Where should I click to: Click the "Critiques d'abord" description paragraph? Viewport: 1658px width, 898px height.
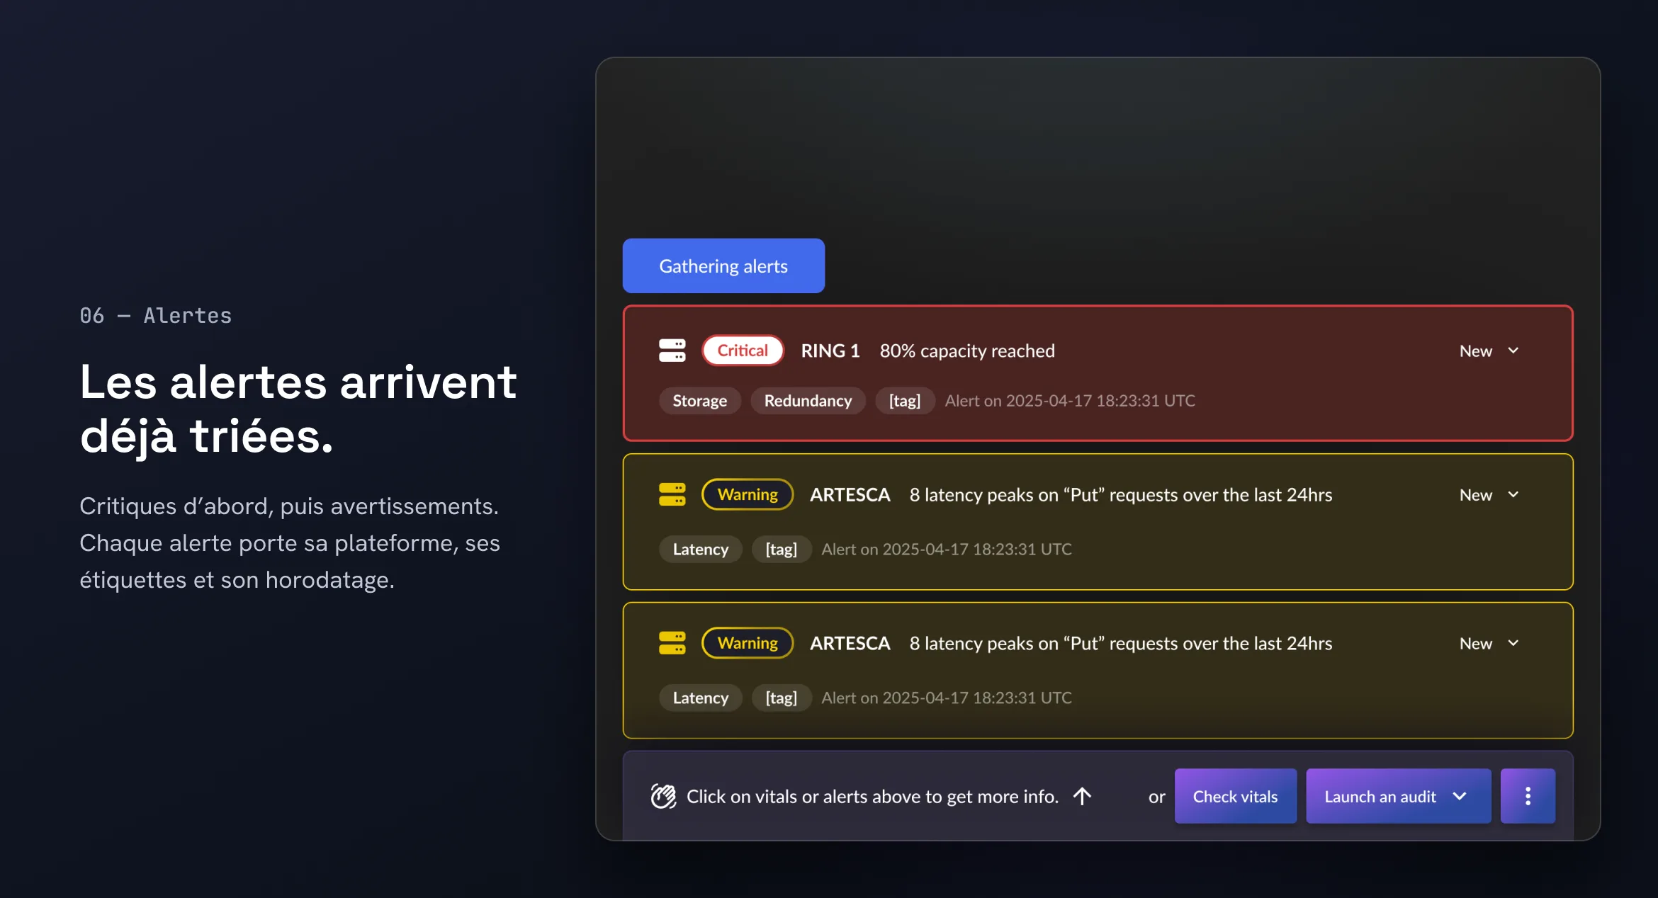291,543
